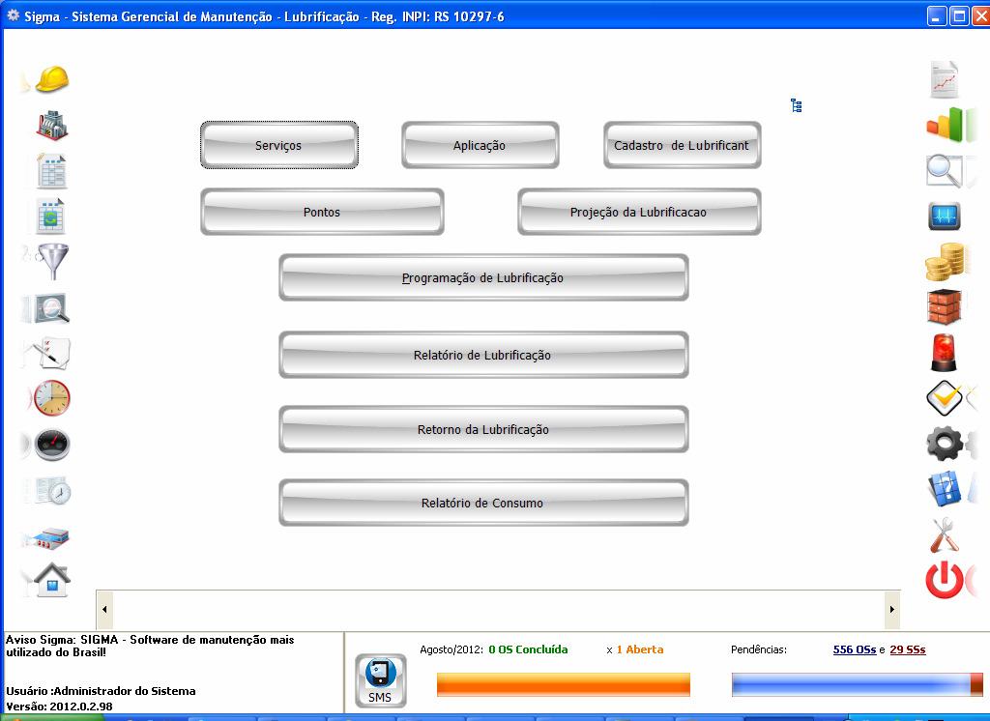Click the red clock icon
This screenshot has width=990, height=721.
pyautogui.click(x=52, y=398)
